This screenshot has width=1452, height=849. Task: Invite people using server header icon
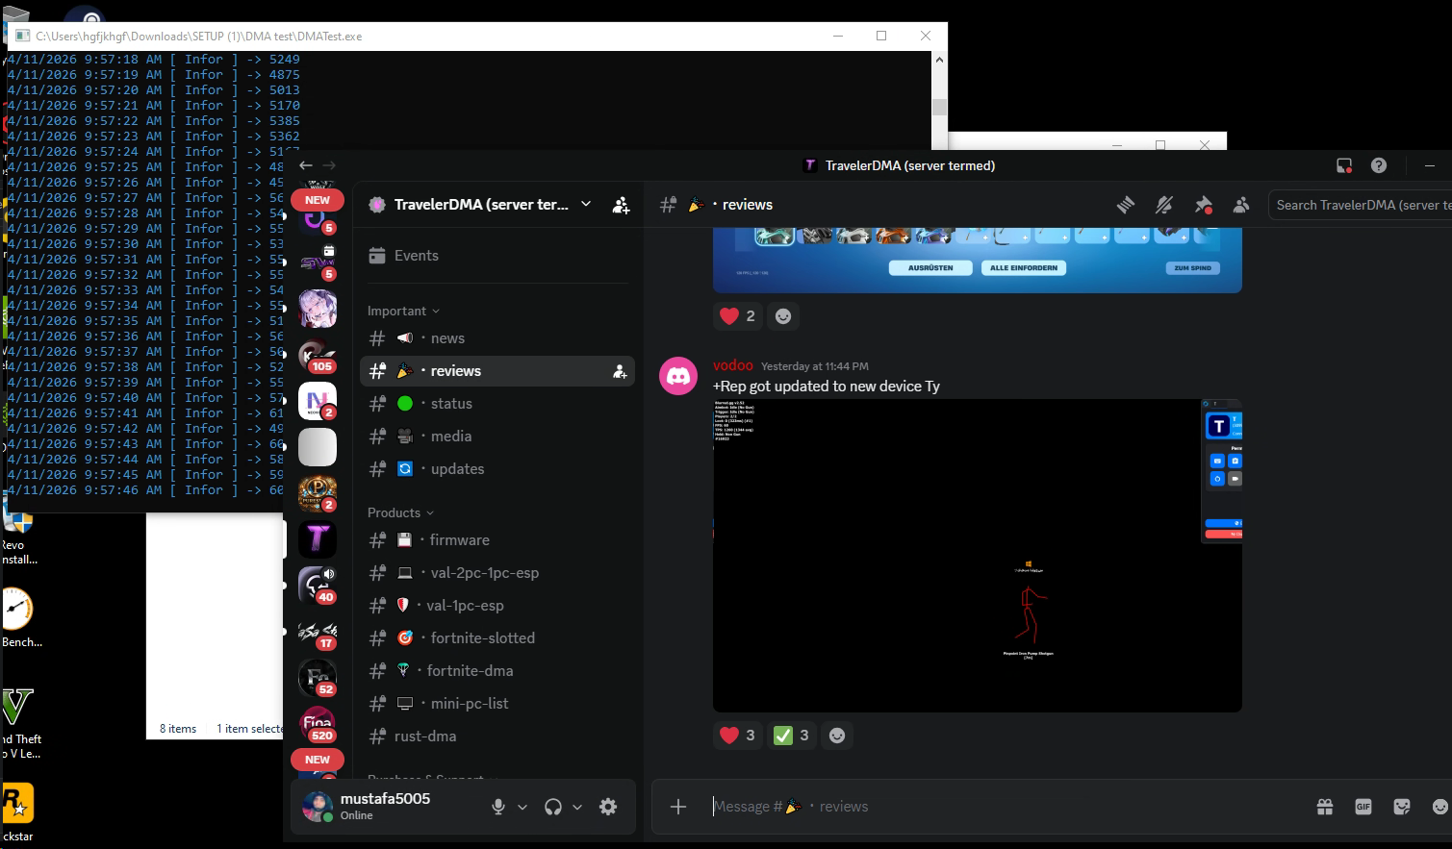[621, 205]
